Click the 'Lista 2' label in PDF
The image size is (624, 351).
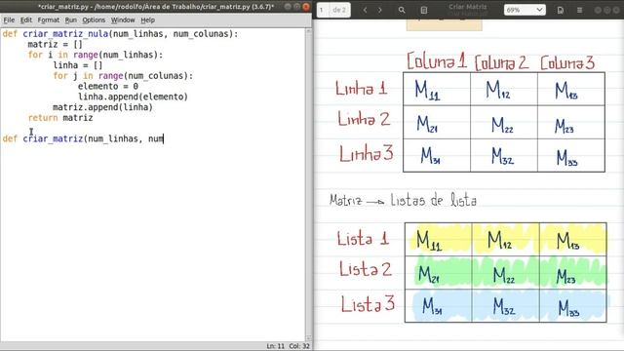point(366,269)
